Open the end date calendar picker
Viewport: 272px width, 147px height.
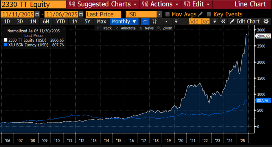click(x=81, y=14)
